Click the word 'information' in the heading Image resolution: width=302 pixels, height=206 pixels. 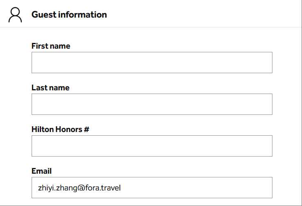pyautogui.click(x=82, y=15)
